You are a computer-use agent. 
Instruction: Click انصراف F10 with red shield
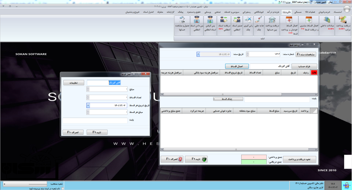(x=172, y=159)
